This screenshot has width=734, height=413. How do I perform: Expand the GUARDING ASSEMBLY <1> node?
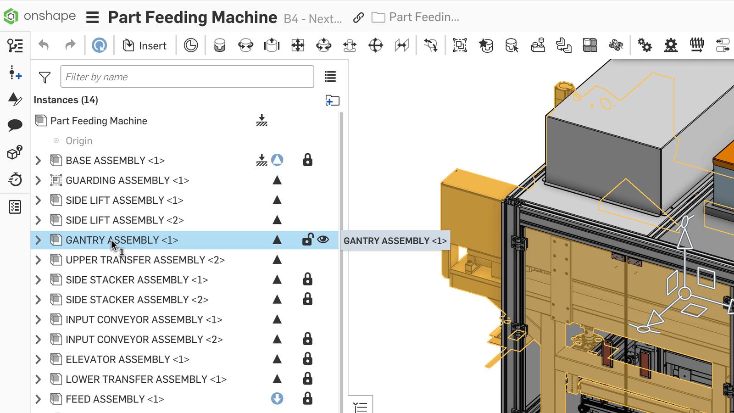point(38,180)
